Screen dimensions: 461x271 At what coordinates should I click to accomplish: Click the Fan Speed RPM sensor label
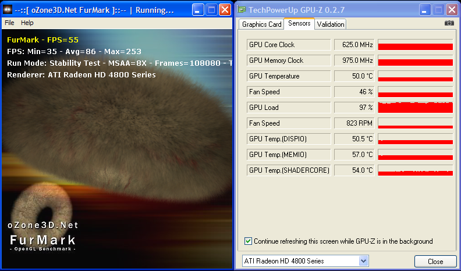pos(289,123)
